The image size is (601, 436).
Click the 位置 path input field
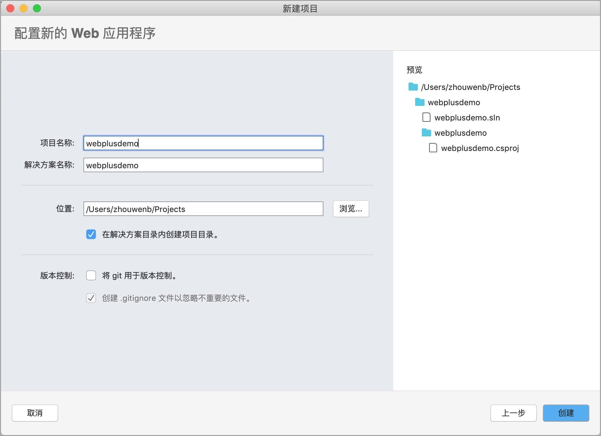(x=203, y=209)
